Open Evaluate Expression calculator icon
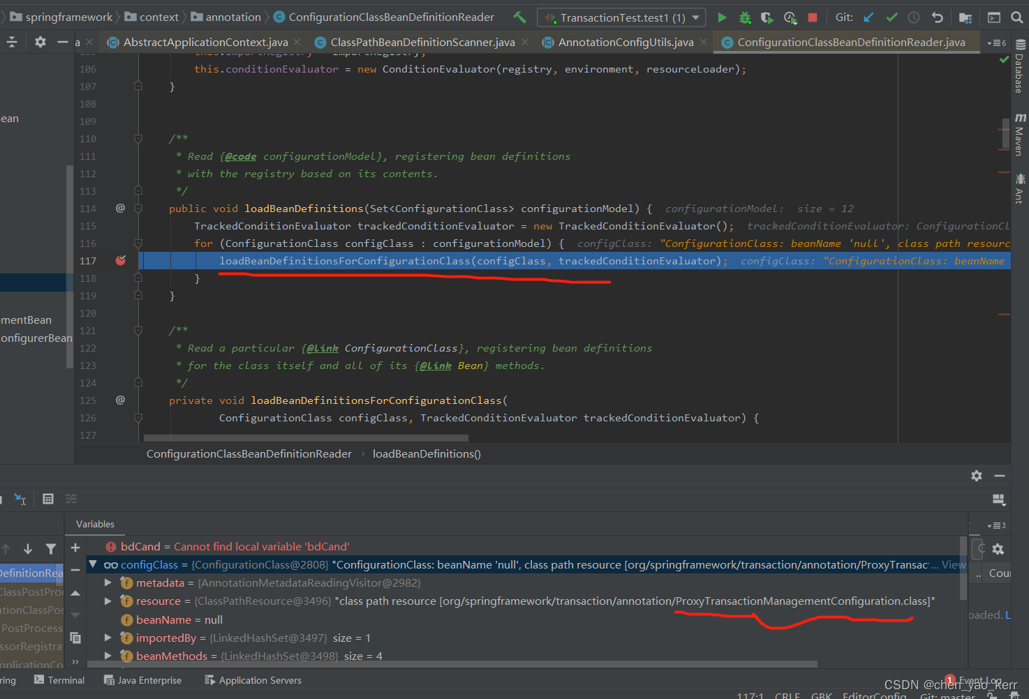 tap(48, 499)
